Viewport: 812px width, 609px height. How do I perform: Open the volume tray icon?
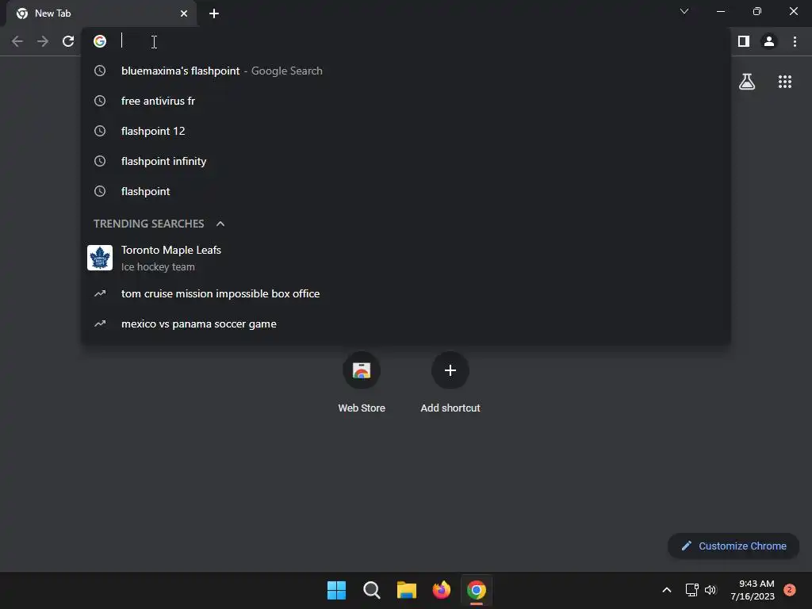pyautogui.click(x=710, y=590)
